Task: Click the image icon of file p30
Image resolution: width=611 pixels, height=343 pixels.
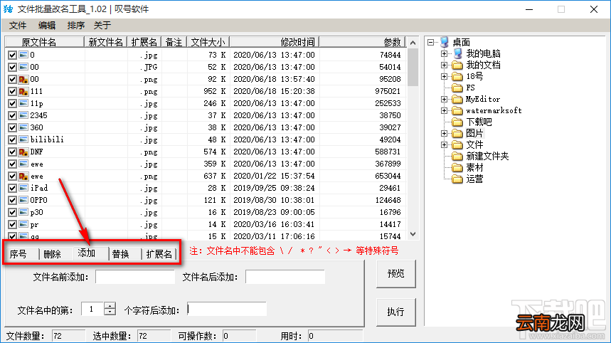Action: click(x=23, y=212)
